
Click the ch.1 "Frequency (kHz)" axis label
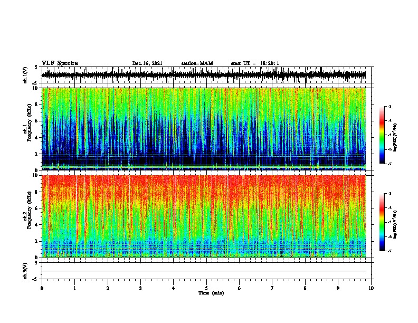[29, 122]
